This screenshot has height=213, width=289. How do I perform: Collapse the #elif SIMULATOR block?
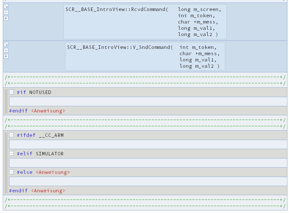[11, 153]
